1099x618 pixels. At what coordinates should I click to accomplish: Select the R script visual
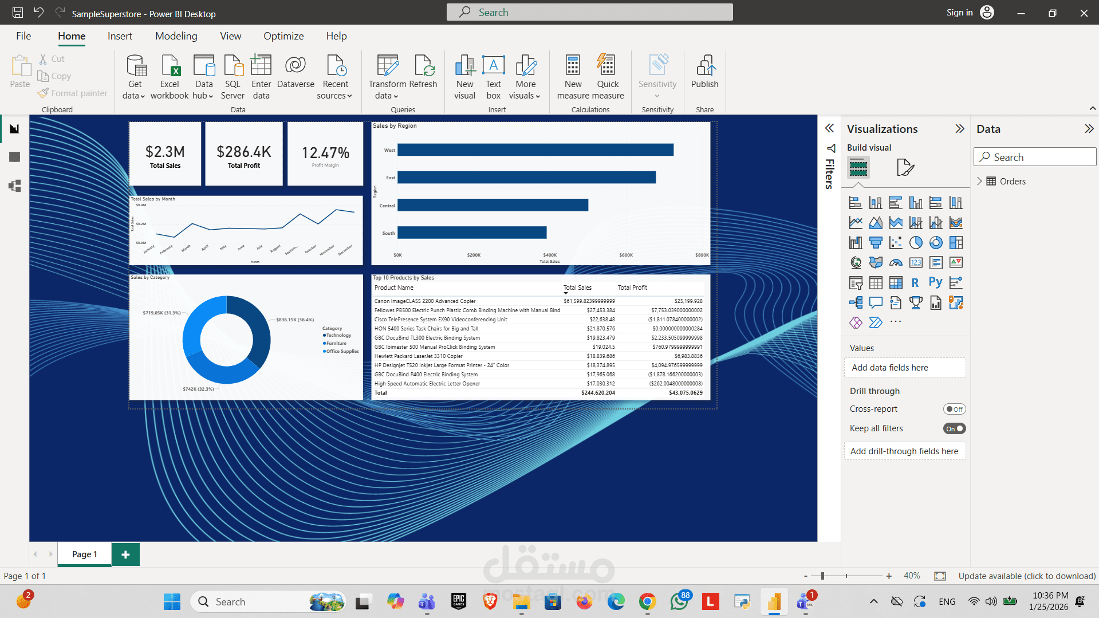(x=916, y=283)
